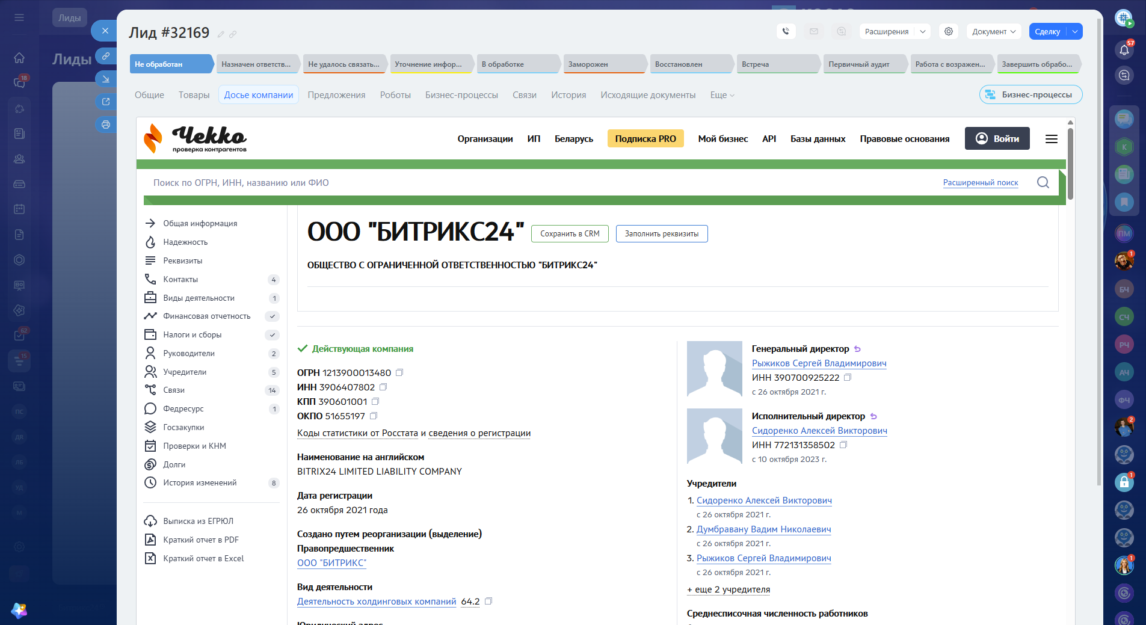This screenshot has width=1146, height=625.
Task: Click the copy link tab on panel edge
Action: pyautogui.click(x=106, y=56)
